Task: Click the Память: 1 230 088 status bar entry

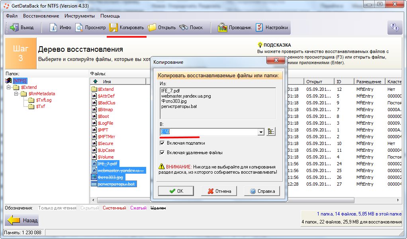Action: (x=23, y=233)
